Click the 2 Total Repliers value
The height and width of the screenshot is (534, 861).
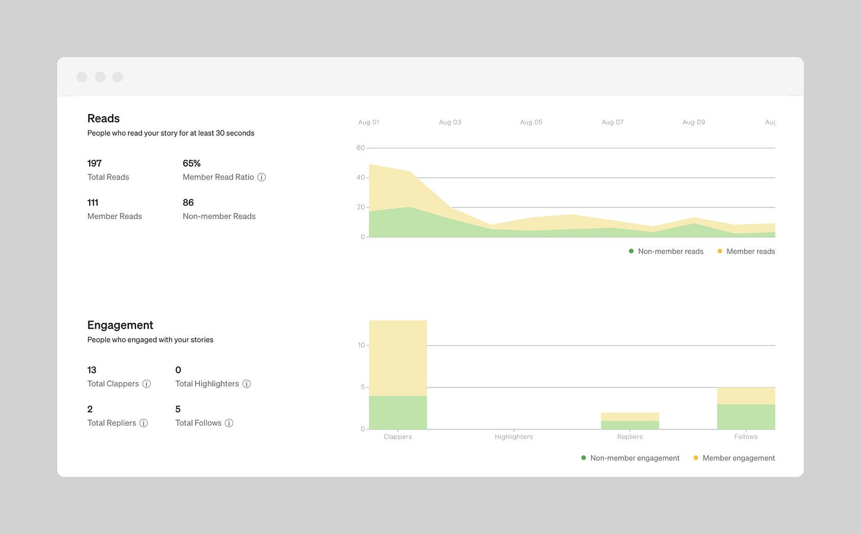click(90, 409)
